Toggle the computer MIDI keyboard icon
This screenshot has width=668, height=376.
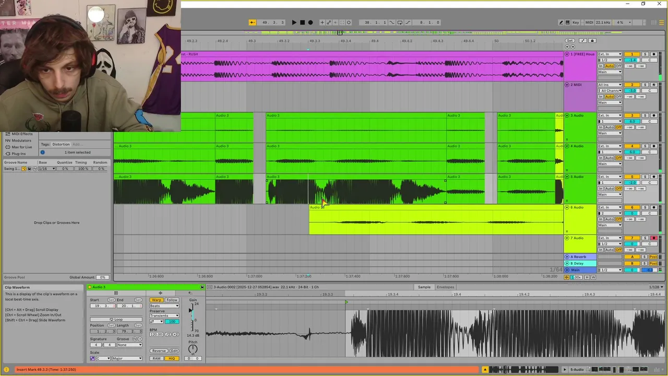coord(568,22)
